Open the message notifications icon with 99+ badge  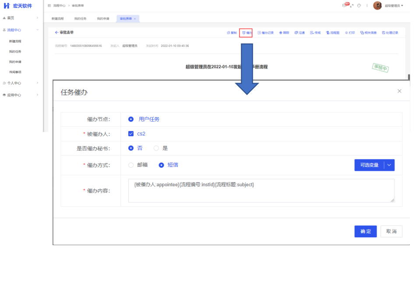tap(345, 5)
